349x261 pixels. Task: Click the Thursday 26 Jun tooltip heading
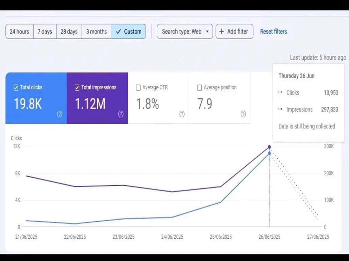pos(296,76)
